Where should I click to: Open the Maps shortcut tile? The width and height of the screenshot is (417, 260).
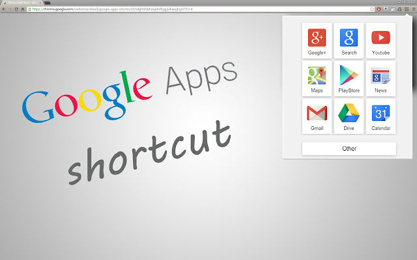coord(317,79)
